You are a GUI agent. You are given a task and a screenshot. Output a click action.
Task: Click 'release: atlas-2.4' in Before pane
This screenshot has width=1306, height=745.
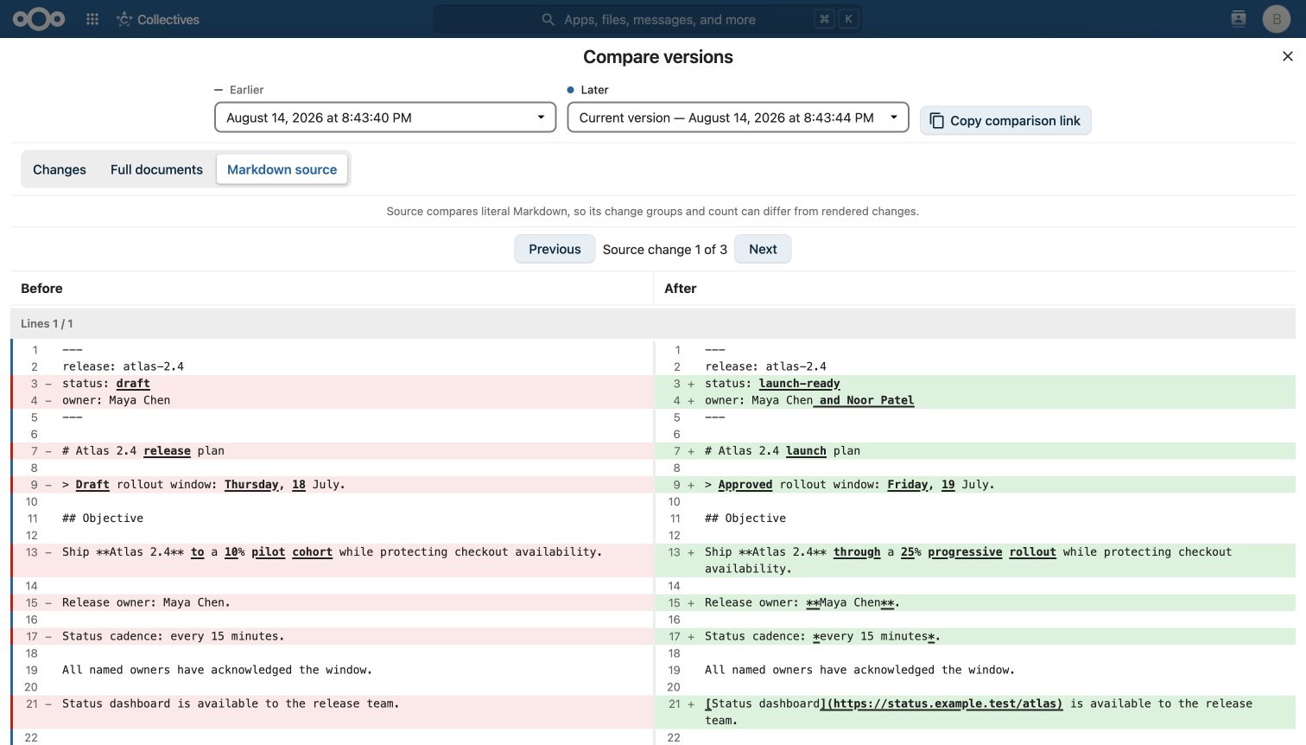(123, 366)
